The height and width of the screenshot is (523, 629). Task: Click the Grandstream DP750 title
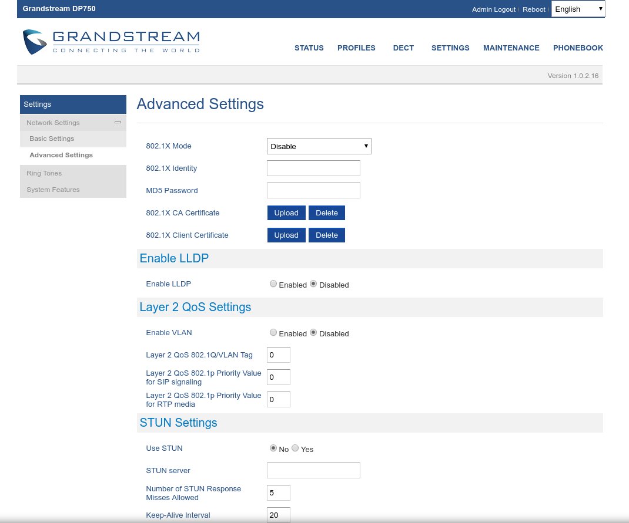point(59,8)
